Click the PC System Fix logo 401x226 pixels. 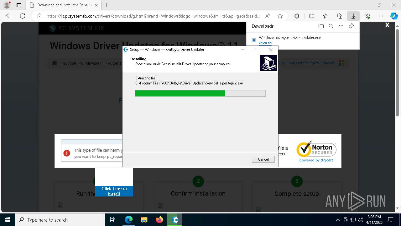[x=77, y=28]
